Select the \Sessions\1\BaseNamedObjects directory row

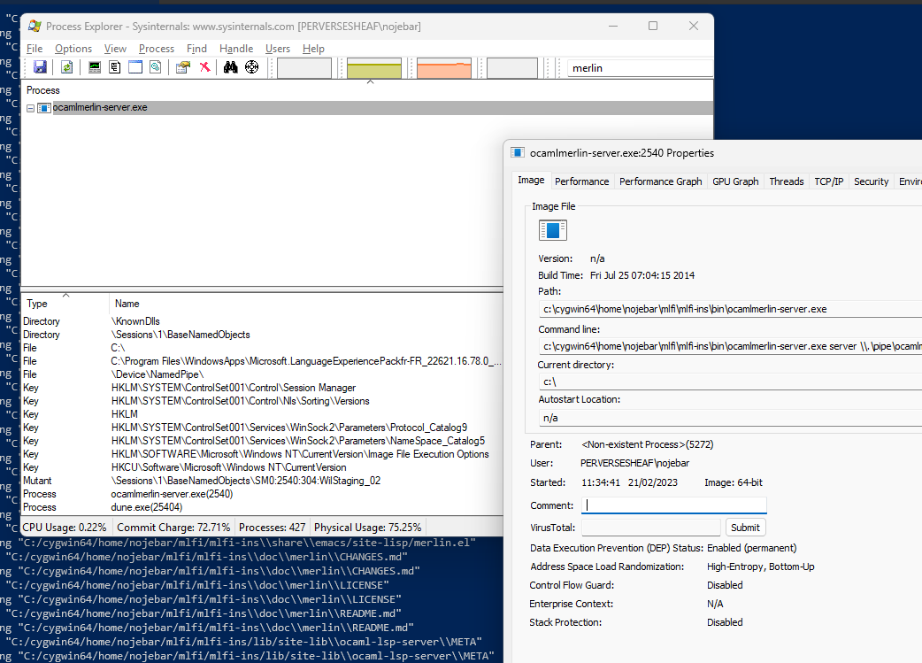[x=262, y=334]
